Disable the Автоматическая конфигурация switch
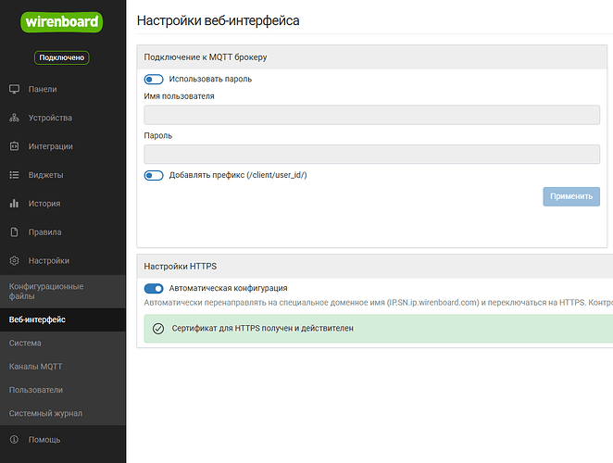Viewport: 613px width, 463px height. click(154, 289)
